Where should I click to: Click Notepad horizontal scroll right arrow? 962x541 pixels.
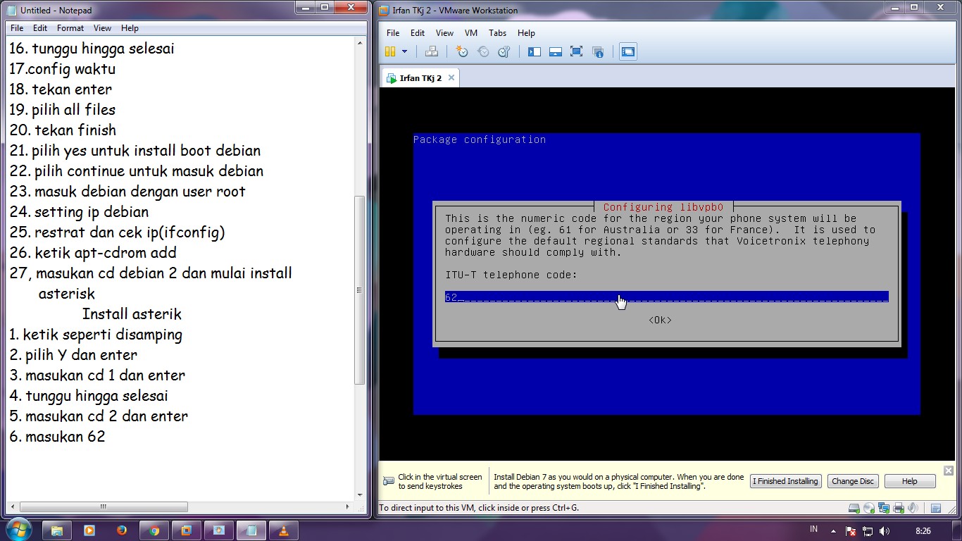tap(348, 506)
